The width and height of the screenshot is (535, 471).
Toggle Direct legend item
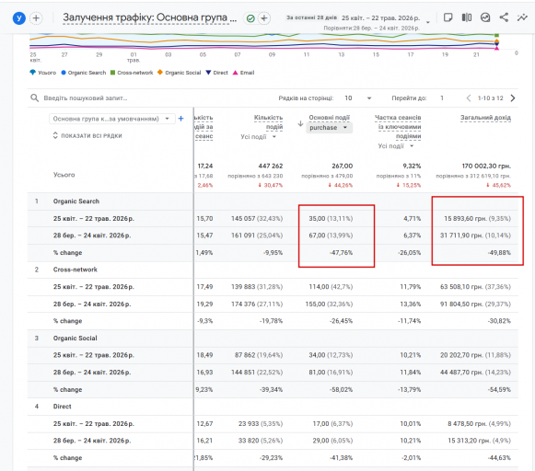(x=216, y=73)
